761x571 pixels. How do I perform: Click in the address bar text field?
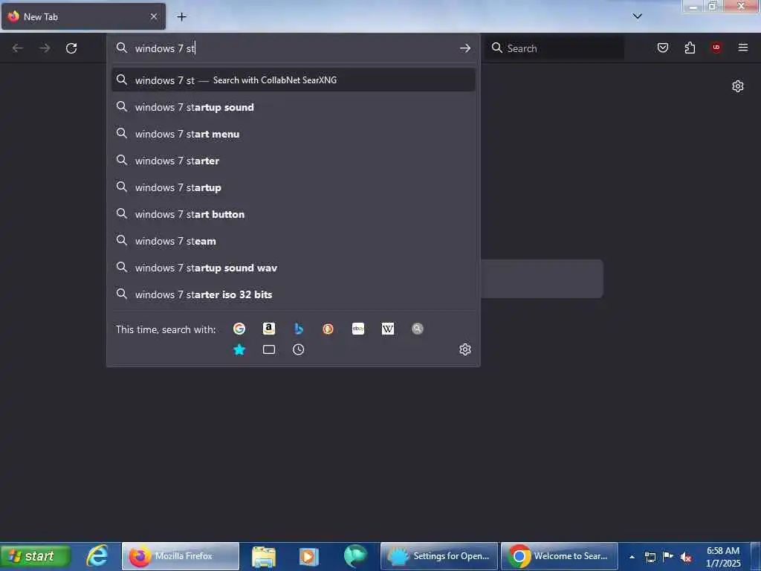coord(293,48)
